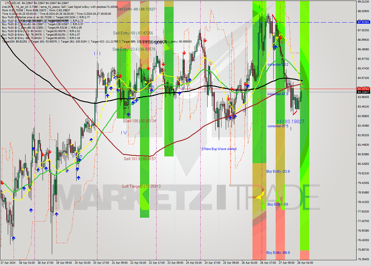371x266 pixels.
Task: Click the 'Sell 100 | 82.82134' label
Action: 140,121
